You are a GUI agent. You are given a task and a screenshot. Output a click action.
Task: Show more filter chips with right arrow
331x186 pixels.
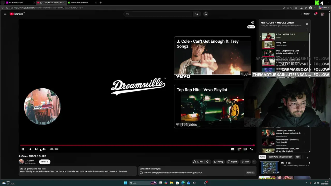[307, 157]
